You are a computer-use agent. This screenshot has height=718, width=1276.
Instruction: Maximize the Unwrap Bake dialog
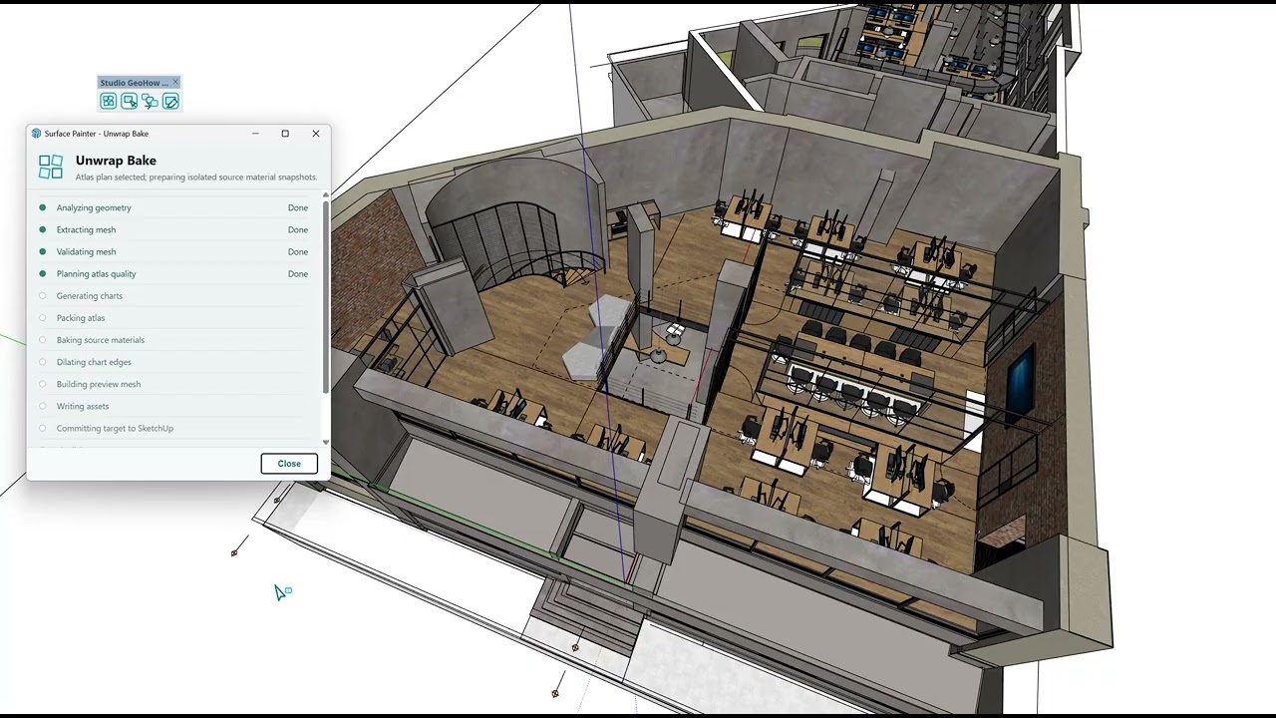click(x=285, y=133)
